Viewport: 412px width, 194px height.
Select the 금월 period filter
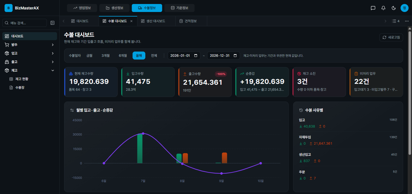tap(90, 56)
